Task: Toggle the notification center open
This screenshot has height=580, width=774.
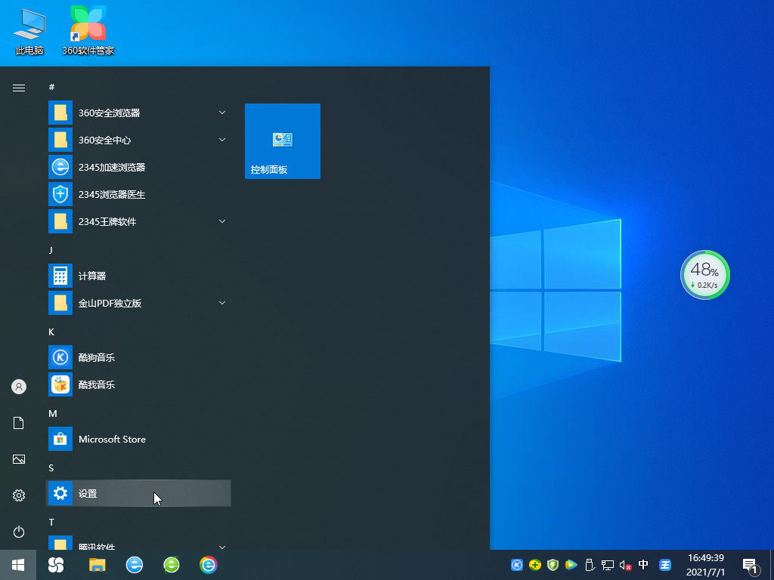Action: 751,565
